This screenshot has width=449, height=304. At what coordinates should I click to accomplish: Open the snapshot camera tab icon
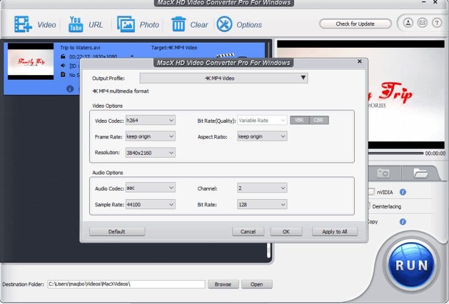point(383,173)
